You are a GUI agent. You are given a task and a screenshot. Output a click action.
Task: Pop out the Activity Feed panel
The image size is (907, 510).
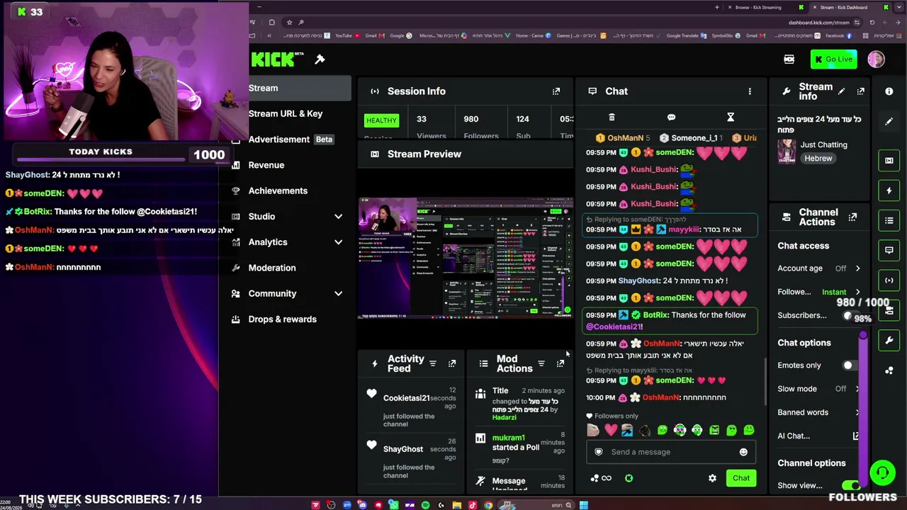pos(452,363)
